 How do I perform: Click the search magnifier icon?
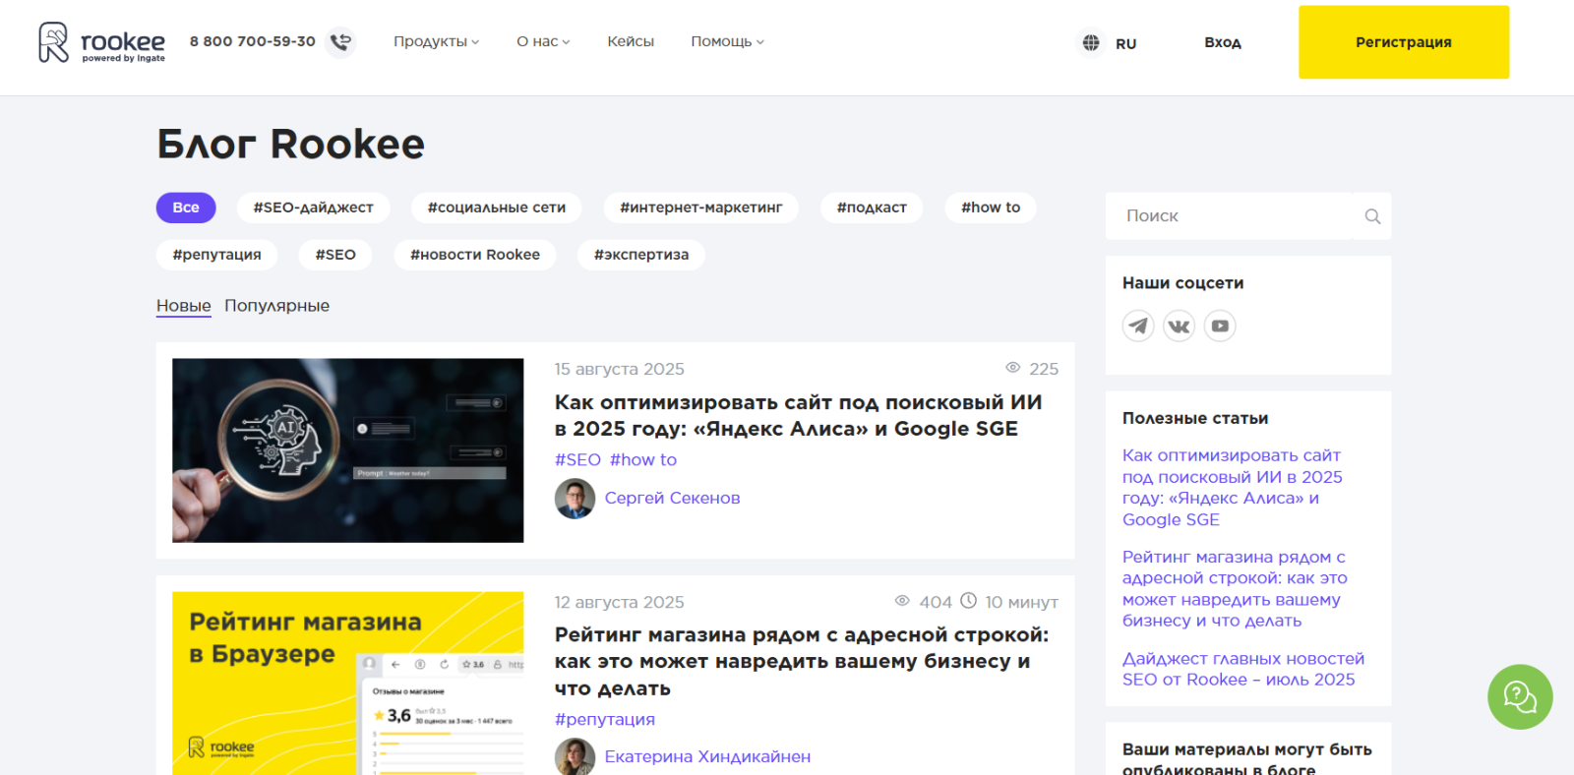pos(1372,216)
